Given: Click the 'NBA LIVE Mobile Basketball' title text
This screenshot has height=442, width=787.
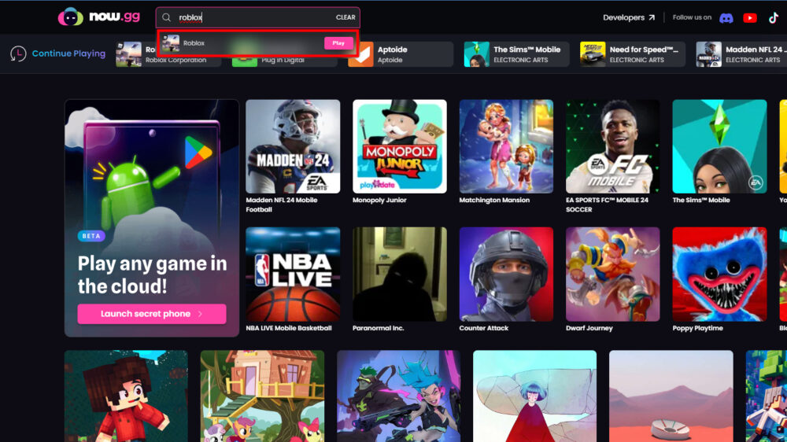Looking at the screenshot, I should pyautogui.click(x=289, y=328).
